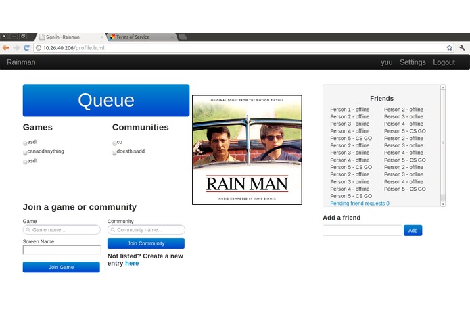
Task: Focus the Game name search field
Action: [x=62, y=230]
